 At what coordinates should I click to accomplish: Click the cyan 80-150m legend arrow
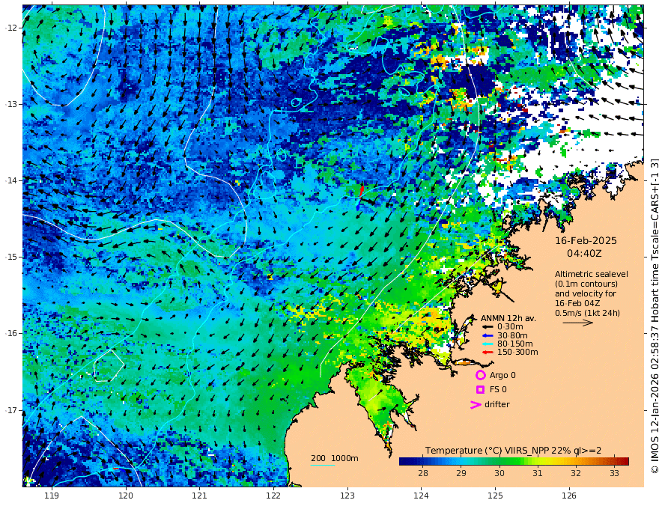[488, 344]
